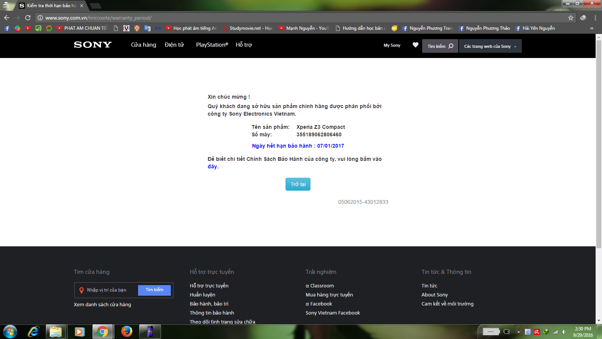602x339 pixels.
Task: Go back with the browser back arrow
Action: pyautogui.click(x=7, y=18)
